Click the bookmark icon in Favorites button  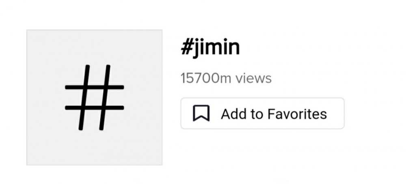[201, 113]
